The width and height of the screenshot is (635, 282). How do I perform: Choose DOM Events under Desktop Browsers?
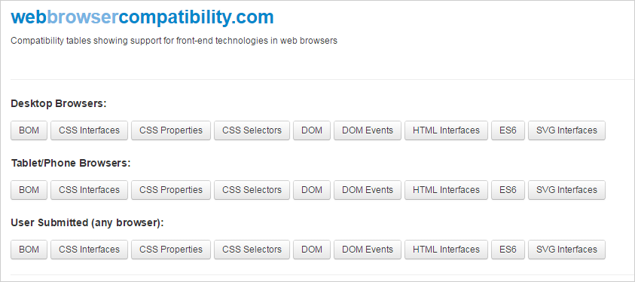[x=368, y=130]
